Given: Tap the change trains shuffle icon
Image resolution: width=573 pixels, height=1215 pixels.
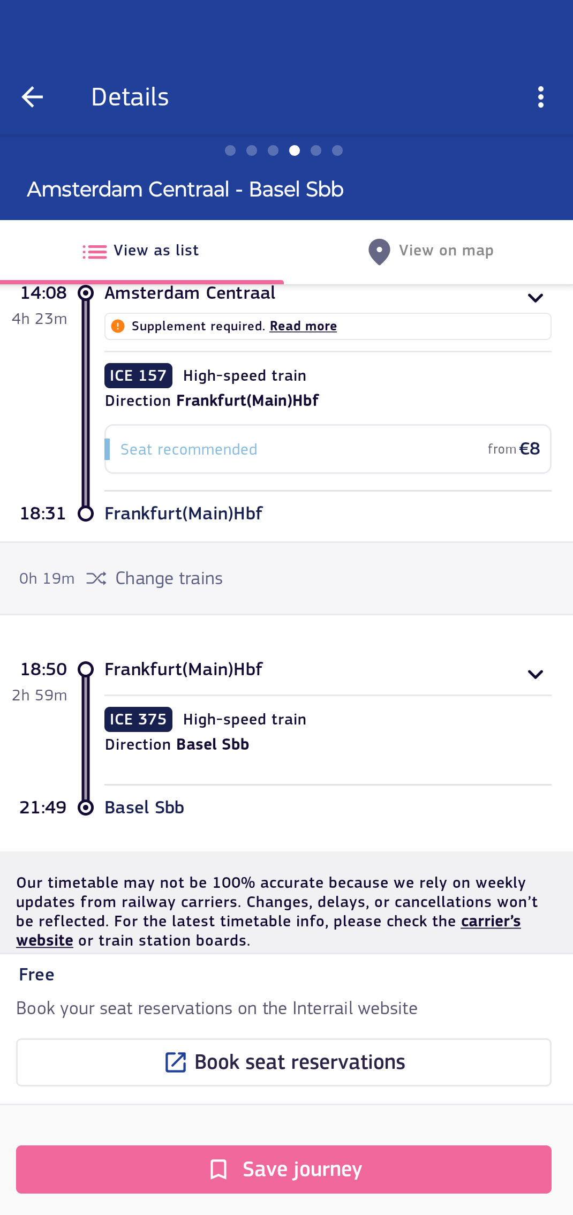Looking at the screenshot, I should pyautogui.click(x=96, y=578).
